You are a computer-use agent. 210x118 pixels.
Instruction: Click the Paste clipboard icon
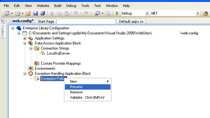(66, 13)
